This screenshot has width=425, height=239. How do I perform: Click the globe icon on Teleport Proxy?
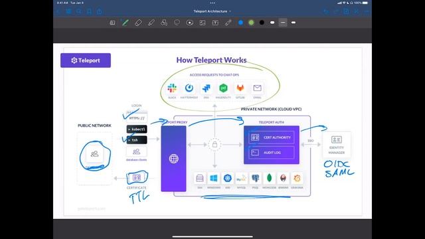click(x=174, y=159)
